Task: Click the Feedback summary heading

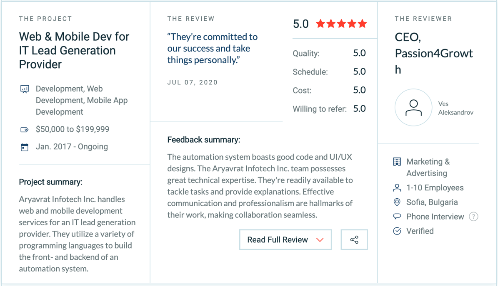Action: (x=204, y=140)
